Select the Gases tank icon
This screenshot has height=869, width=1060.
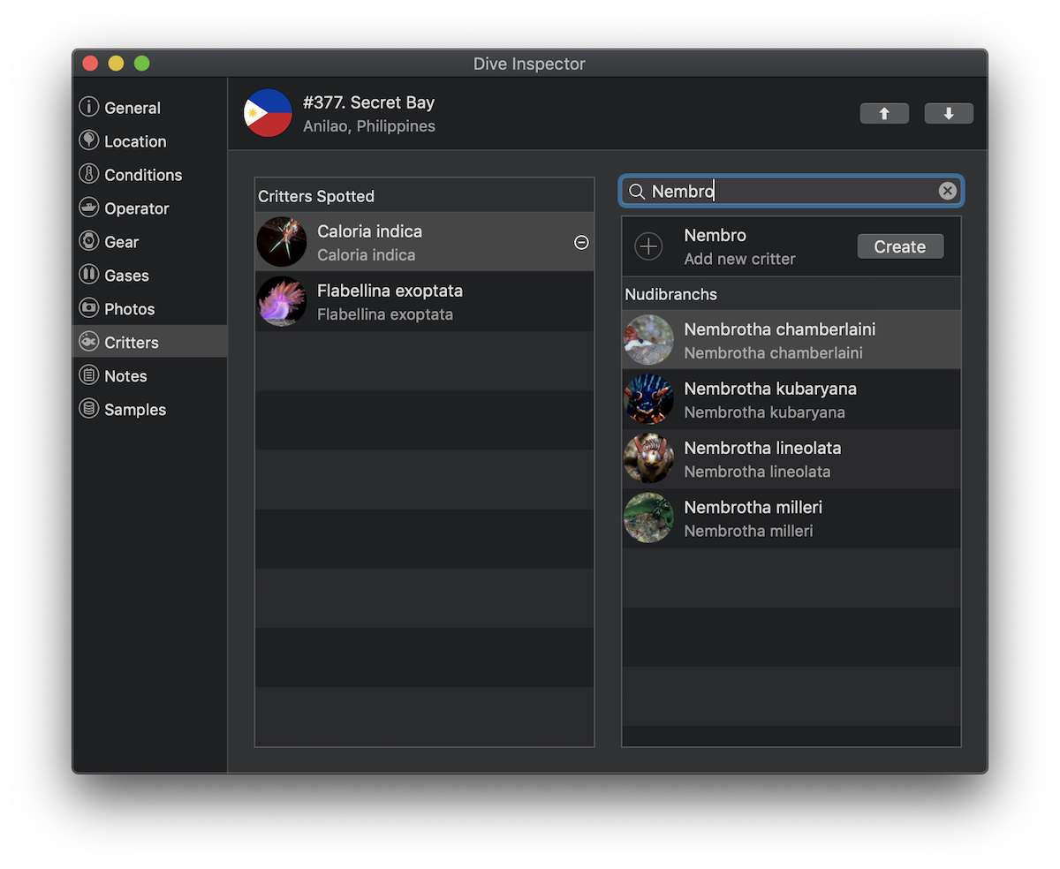[x=88, y=276]
